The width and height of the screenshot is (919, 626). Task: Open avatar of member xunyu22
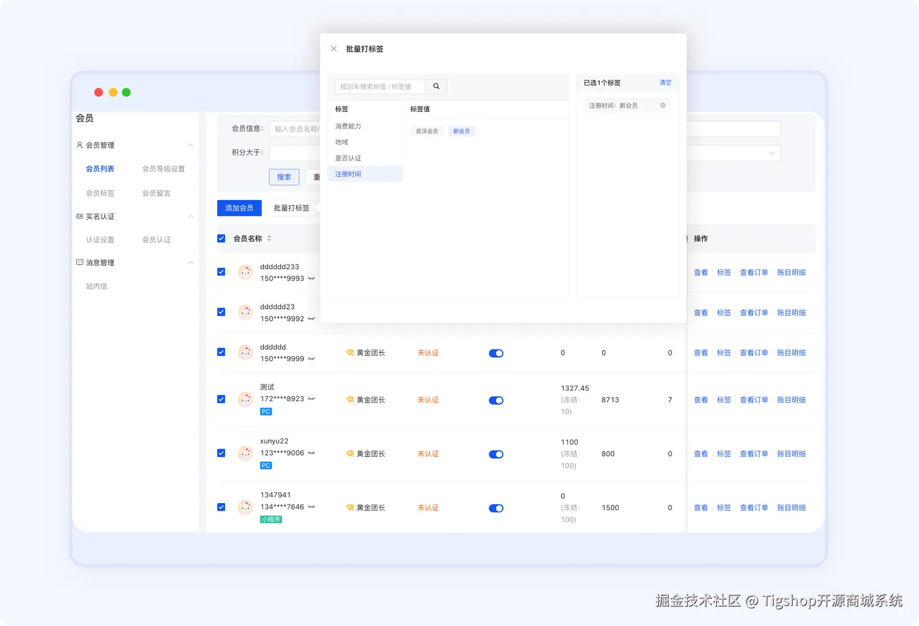click(x=246, y=454)
